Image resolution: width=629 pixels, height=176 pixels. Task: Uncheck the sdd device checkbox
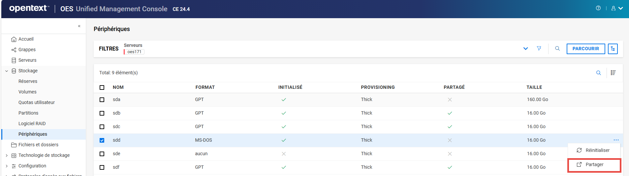102,140
